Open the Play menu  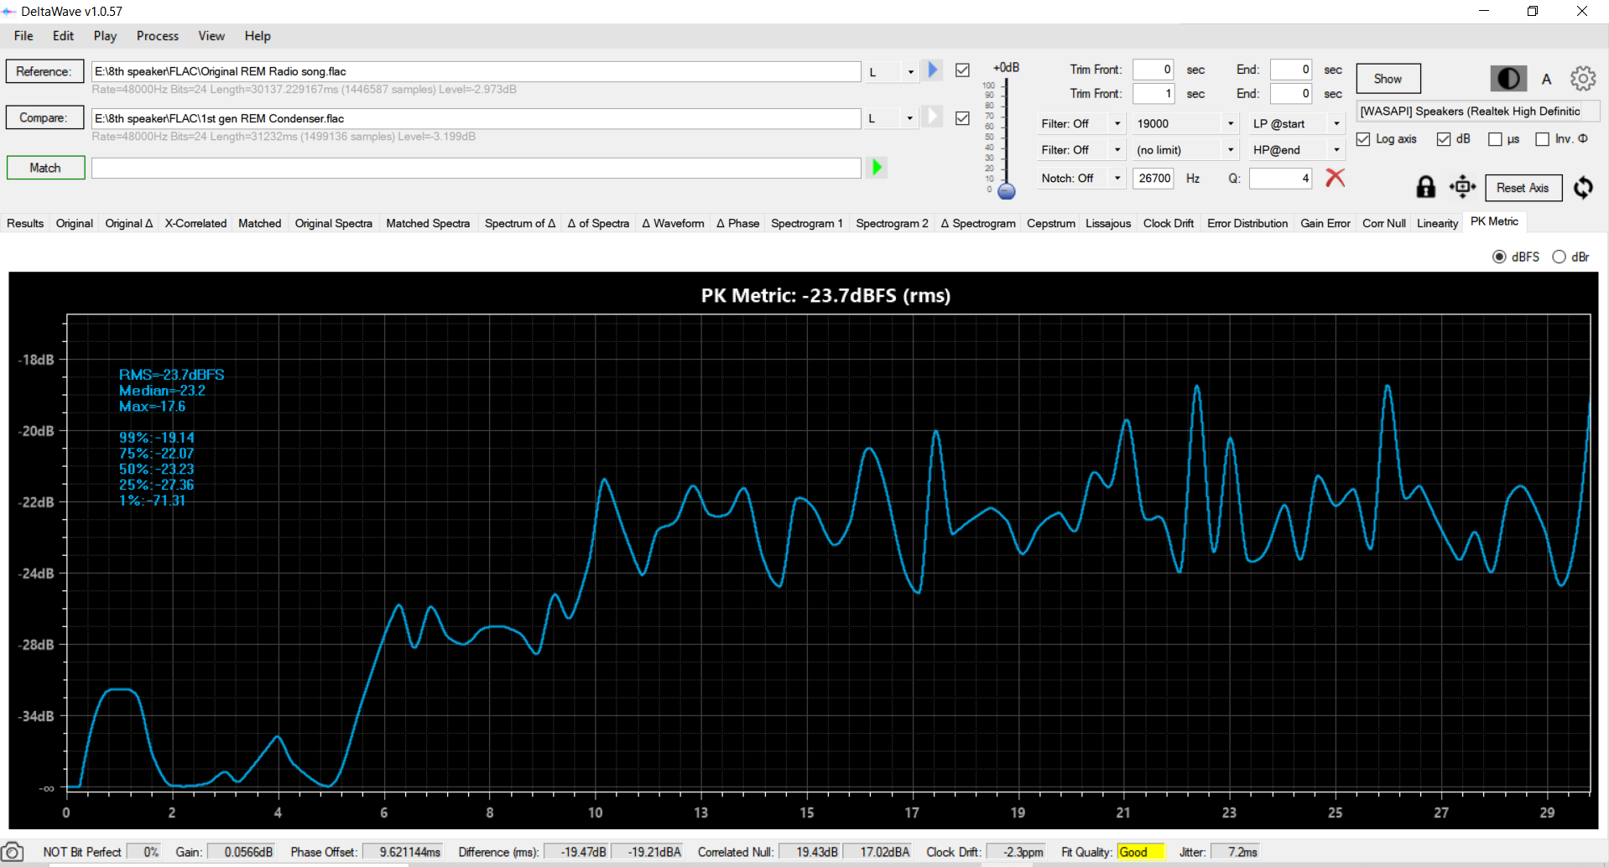[x=105, y=36]
